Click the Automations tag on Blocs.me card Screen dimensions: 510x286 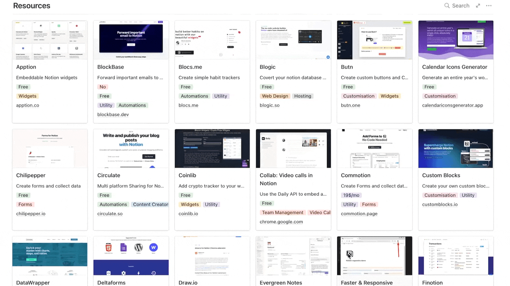[x=194, y=96]
